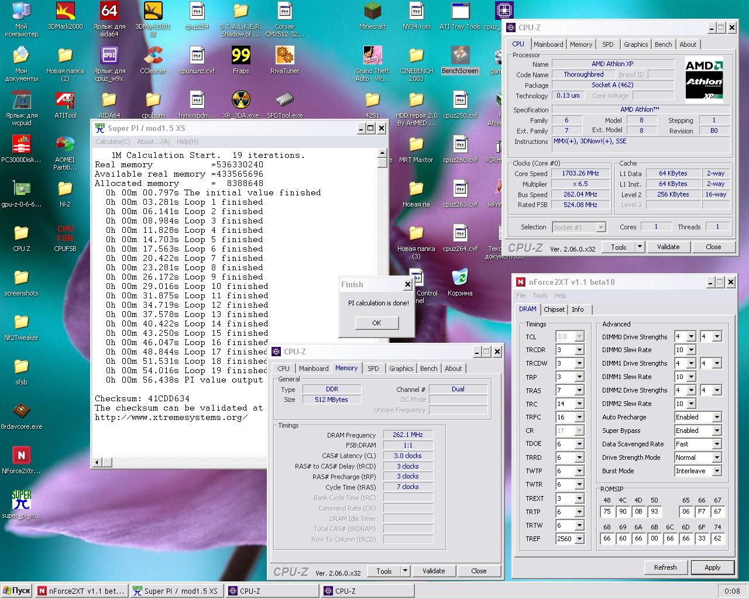The image size is (749, 599).
Task: Open the AIDA64 folder icon
Action: click(109, 105)
